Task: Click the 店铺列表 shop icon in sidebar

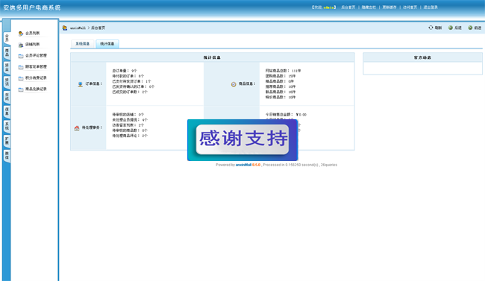Action: (x=21, y=45)
